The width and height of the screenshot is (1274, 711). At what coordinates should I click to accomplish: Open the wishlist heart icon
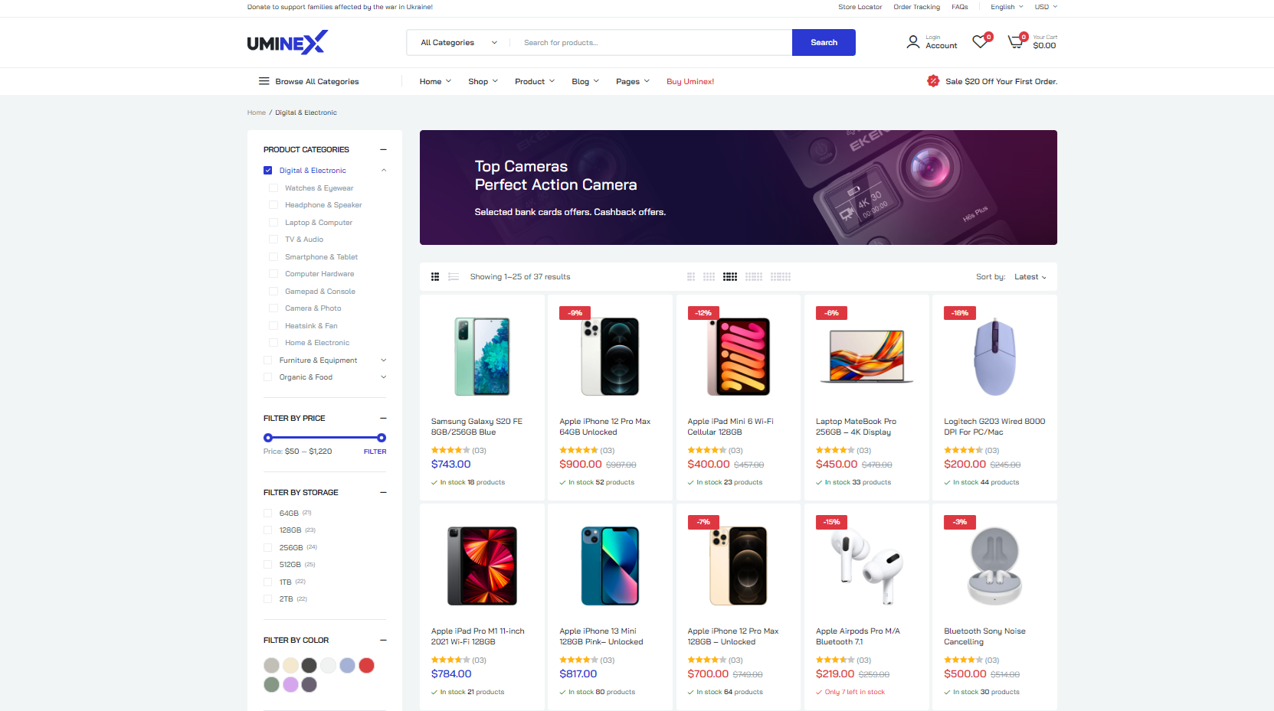pyautogui.click(x=980, y=42)
